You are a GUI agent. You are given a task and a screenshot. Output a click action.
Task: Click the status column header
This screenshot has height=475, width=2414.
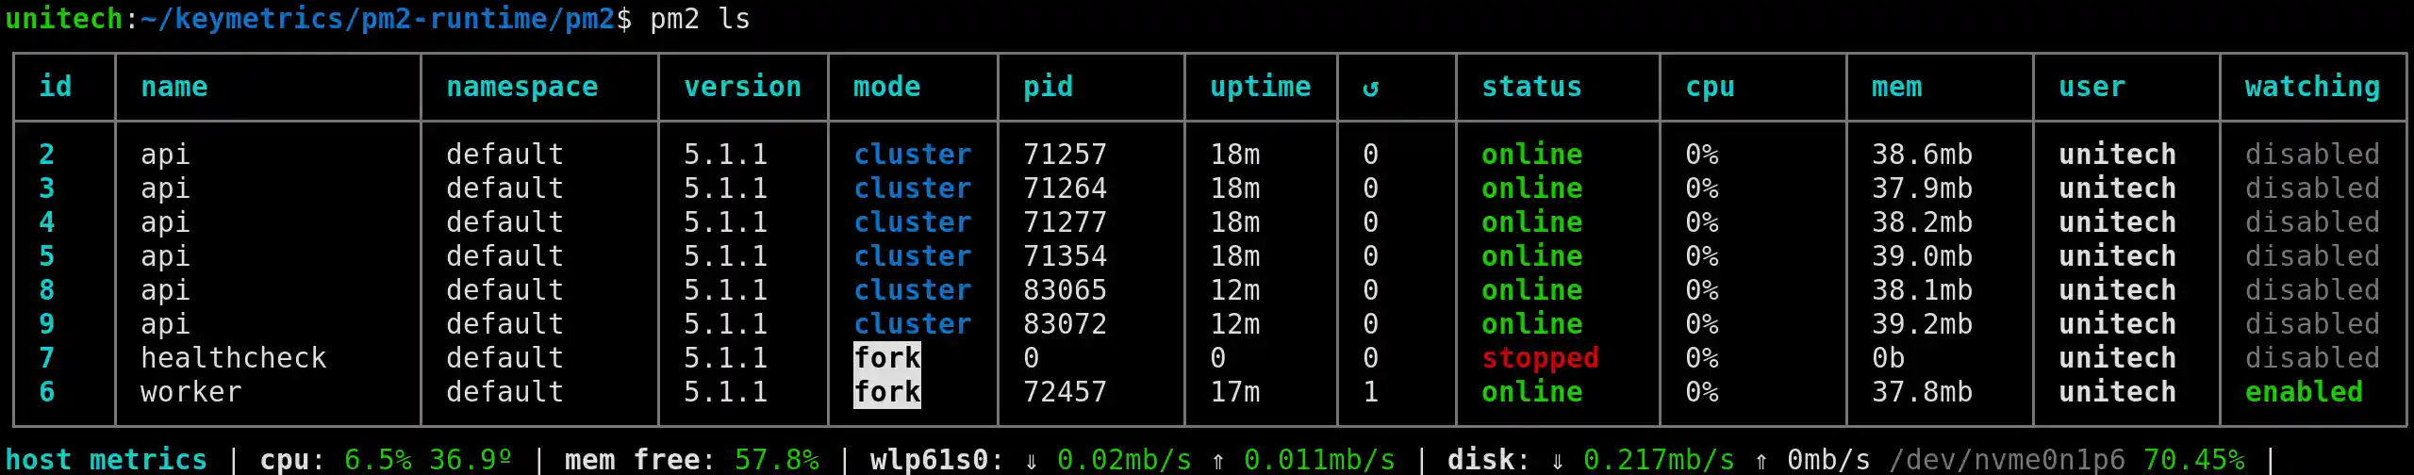click(1531, 87)
